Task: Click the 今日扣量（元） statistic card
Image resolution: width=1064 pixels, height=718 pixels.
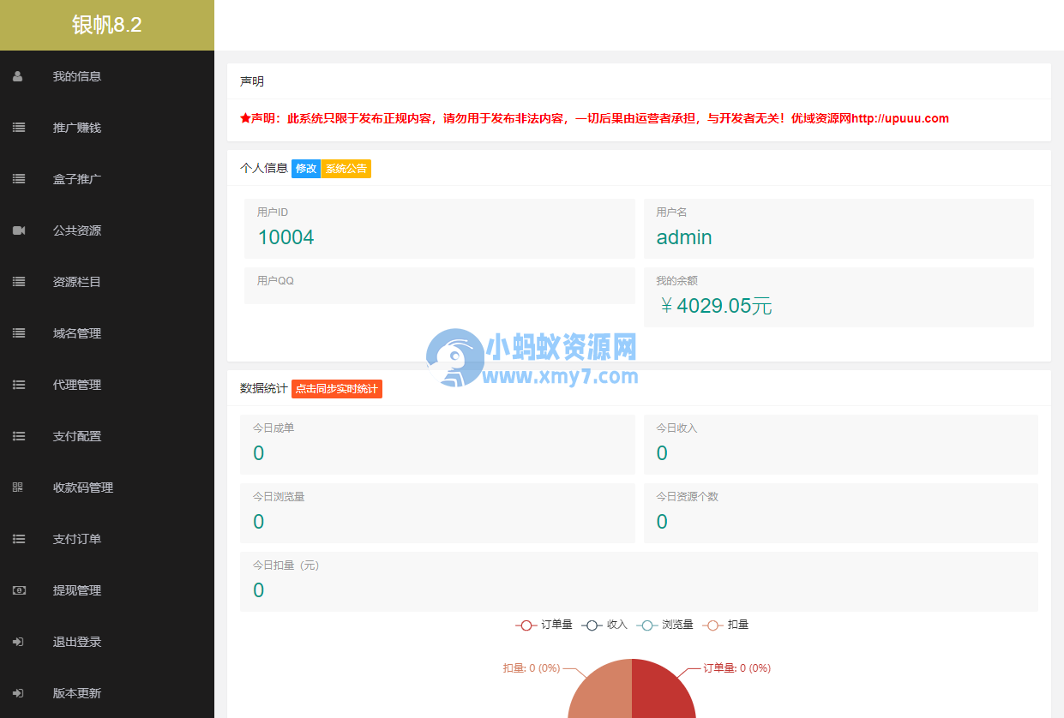Action: point(639,582)
